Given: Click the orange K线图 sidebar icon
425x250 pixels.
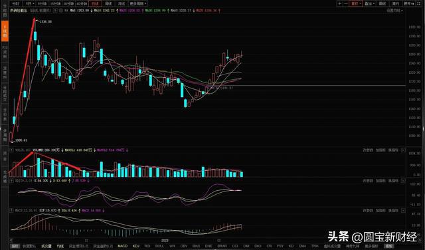Looking at the screenshot, I should pos(5,31).
